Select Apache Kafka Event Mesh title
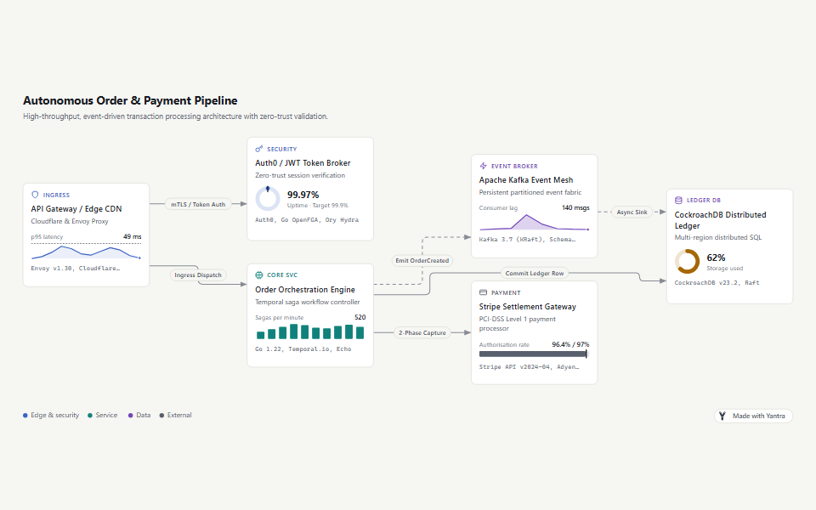The image size is (816, 510). [x=526, y=180]
